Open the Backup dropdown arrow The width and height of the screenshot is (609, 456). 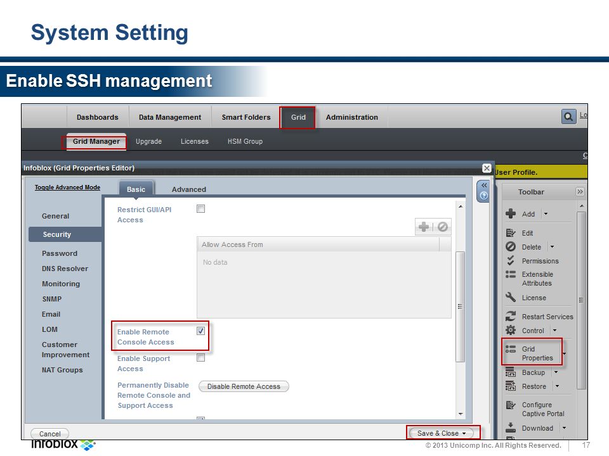[x=556, y=372]
